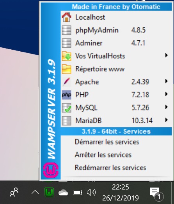Expand the Vos VirtualHosts submenu arrow
The height and width of the screenshot is (204, 174).
(166, 55)
